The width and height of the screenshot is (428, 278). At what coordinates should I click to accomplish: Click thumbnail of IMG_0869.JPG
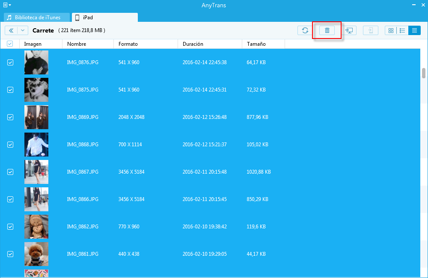tap(36, 117)
